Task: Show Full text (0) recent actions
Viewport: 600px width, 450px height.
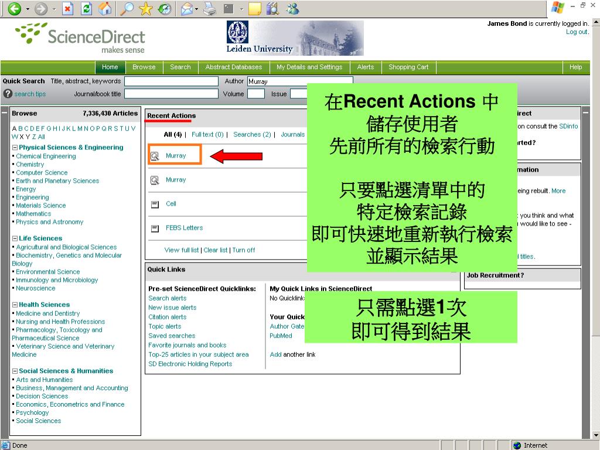Action: [207, 134]
